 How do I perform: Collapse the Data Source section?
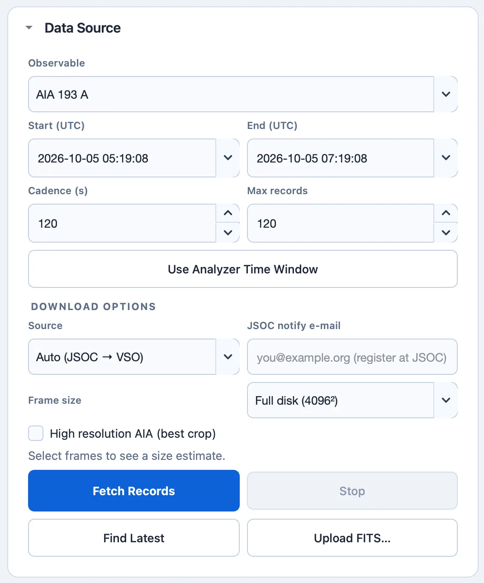(x=29, y=28)
